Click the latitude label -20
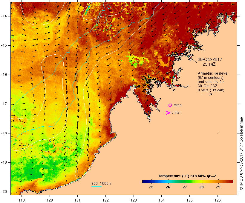The width and height of the screenshot is (245, 203). [4, 192]
